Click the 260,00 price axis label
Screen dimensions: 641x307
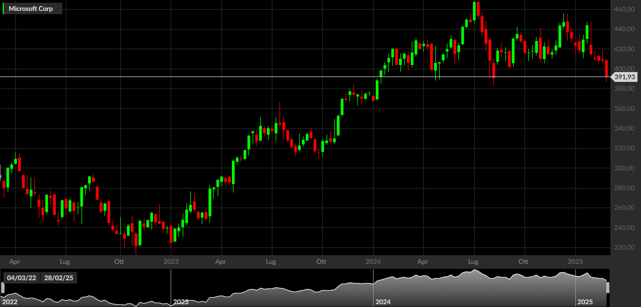[x=624, y=208]
